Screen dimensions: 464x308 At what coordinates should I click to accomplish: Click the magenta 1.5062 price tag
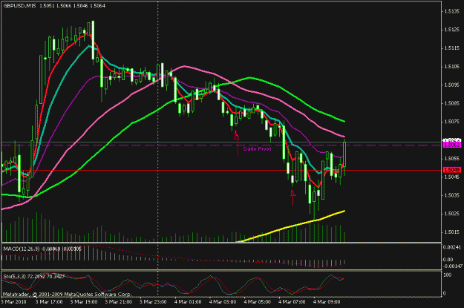point(452,145)
